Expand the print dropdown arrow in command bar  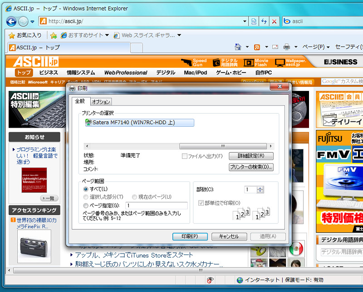coord(296,47)
